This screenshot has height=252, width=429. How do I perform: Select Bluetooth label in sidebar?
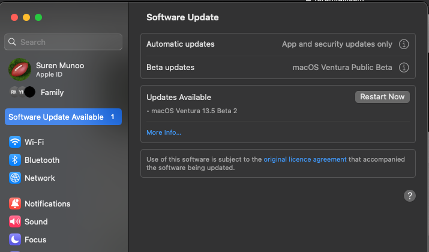[x=42, y=160]
